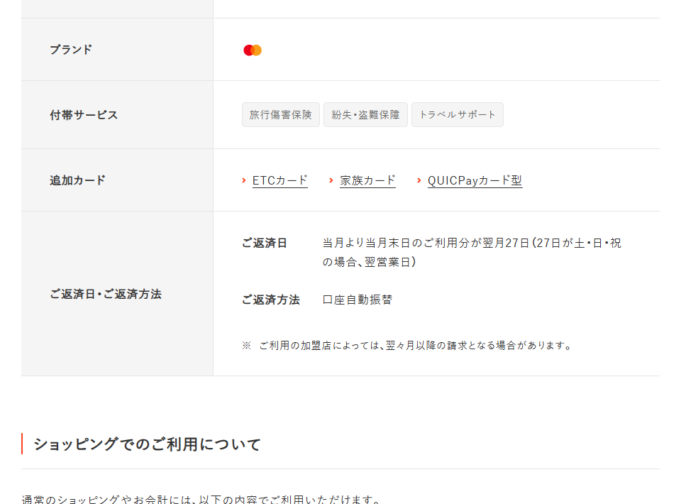This screenshot has width=681, height=504.
Task: Open the 家族カード link
Action: click(x=368, y=180)
